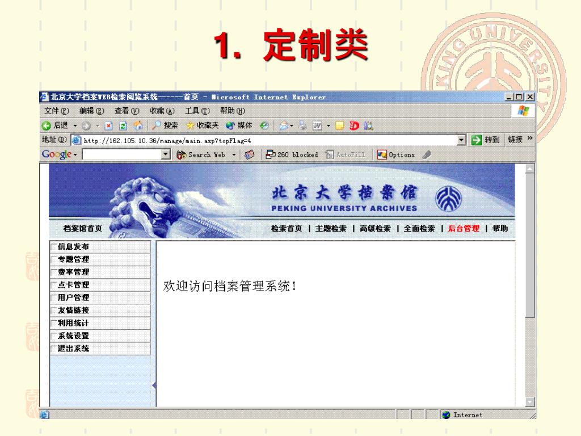Click the highlighter pen icon
This screenshot has width=581, height=436.
427,154
